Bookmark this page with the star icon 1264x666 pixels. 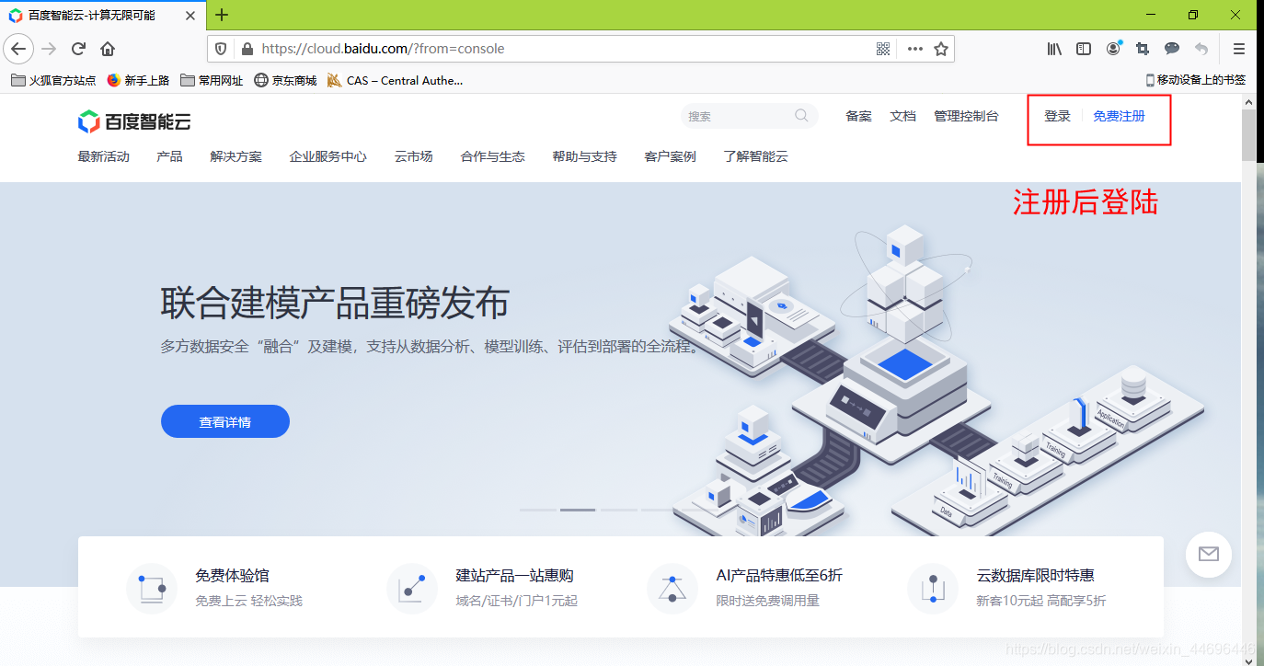pyautogui.click(x=941, y=49)
